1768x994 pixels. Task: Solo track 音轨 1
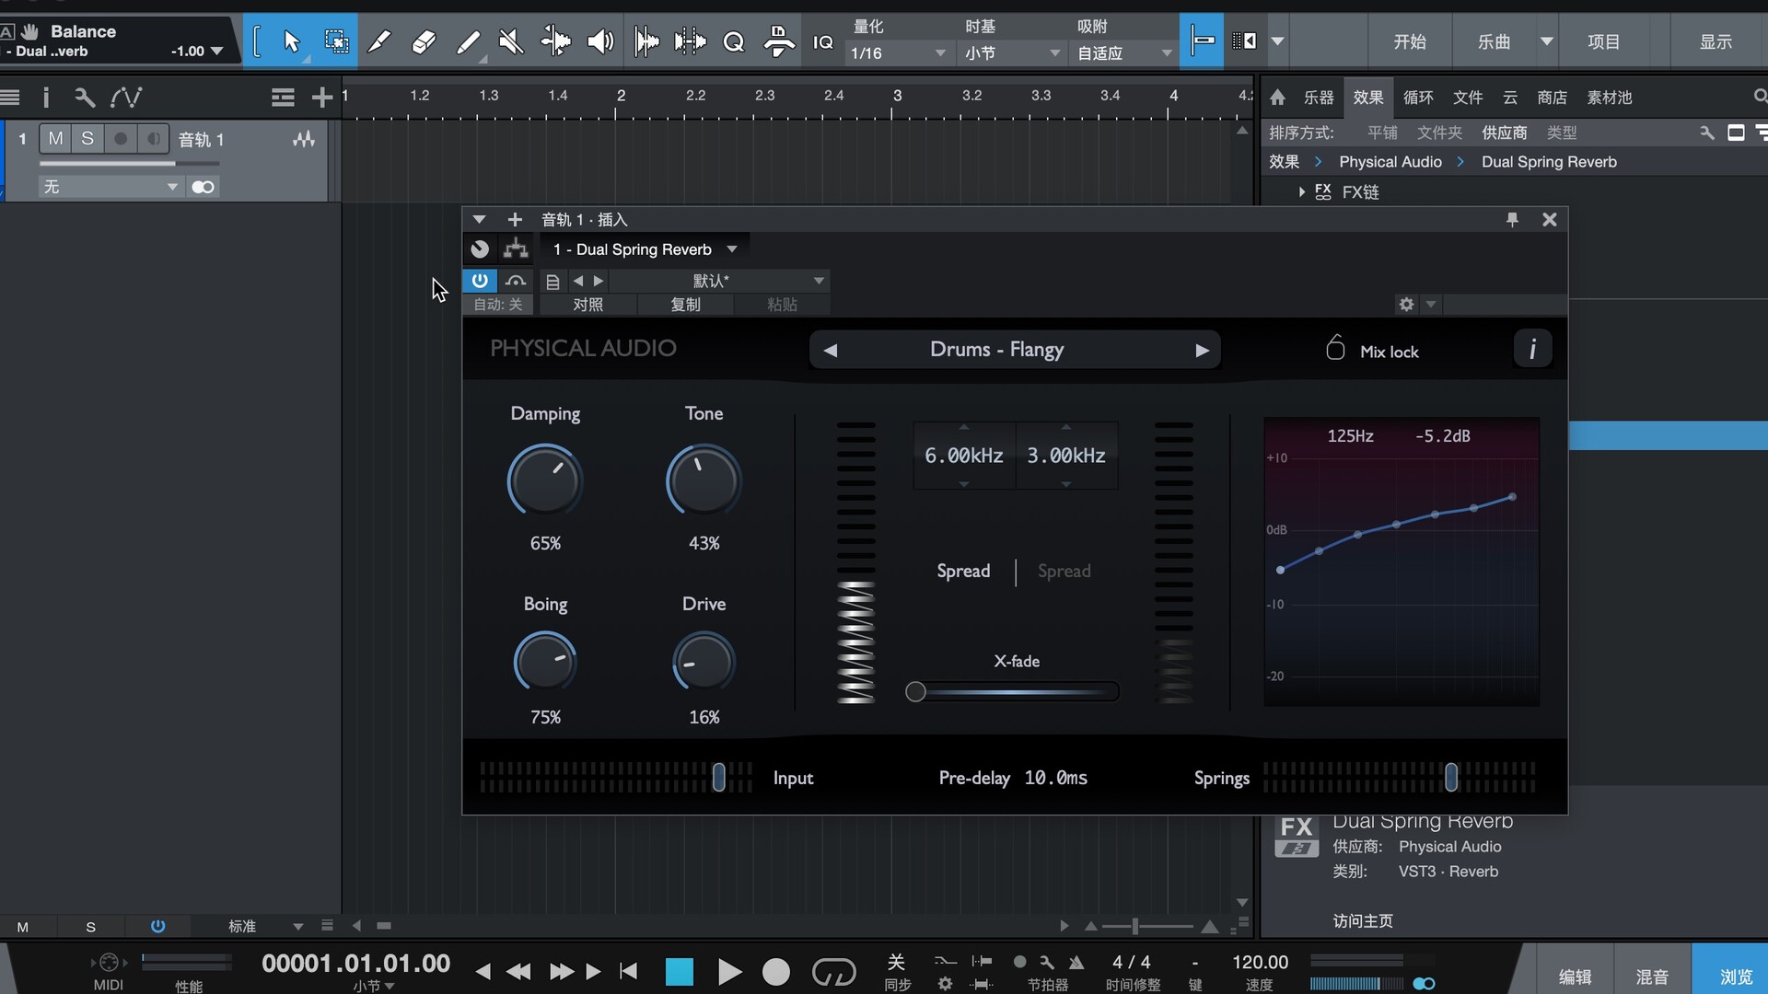(87, 139)
